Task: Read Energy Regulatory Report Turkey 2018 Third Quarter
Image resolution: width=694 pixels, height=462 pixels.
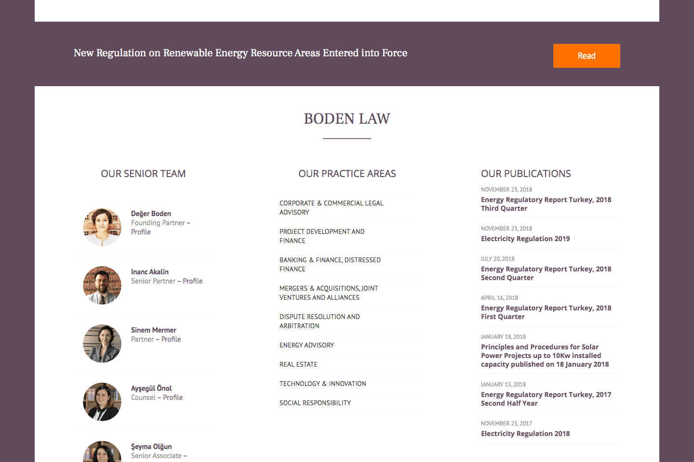Action: click(x=546, y=204)
